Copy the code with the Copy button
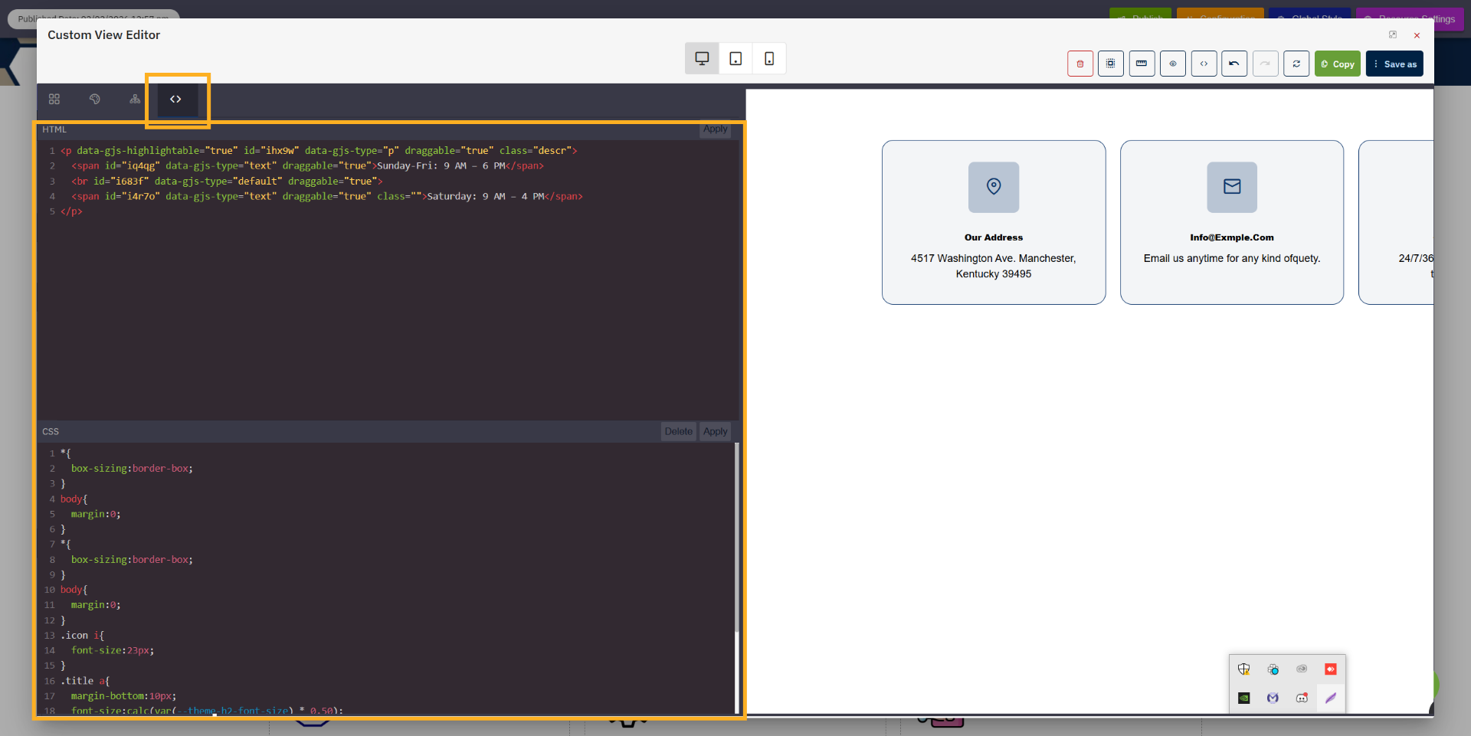The height and width of the screenshot is (736, 1471). [x=1338, y=64]
